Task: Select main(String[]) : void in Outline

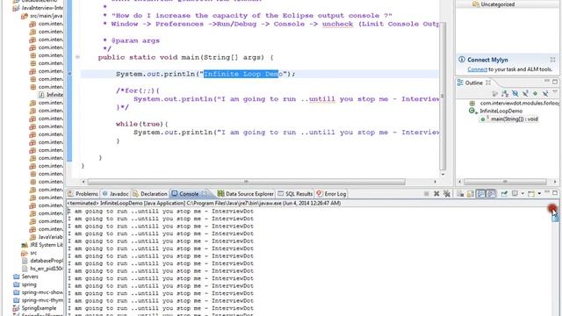Action: pos(510,119)
